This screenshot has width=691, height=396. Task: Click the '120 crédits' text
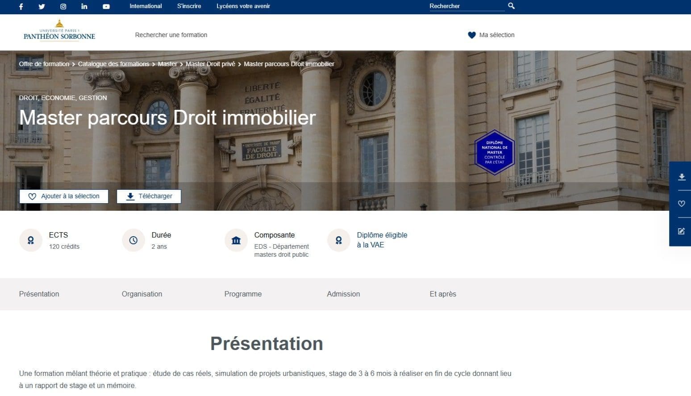pyautogui.click(x=64, y=246)
